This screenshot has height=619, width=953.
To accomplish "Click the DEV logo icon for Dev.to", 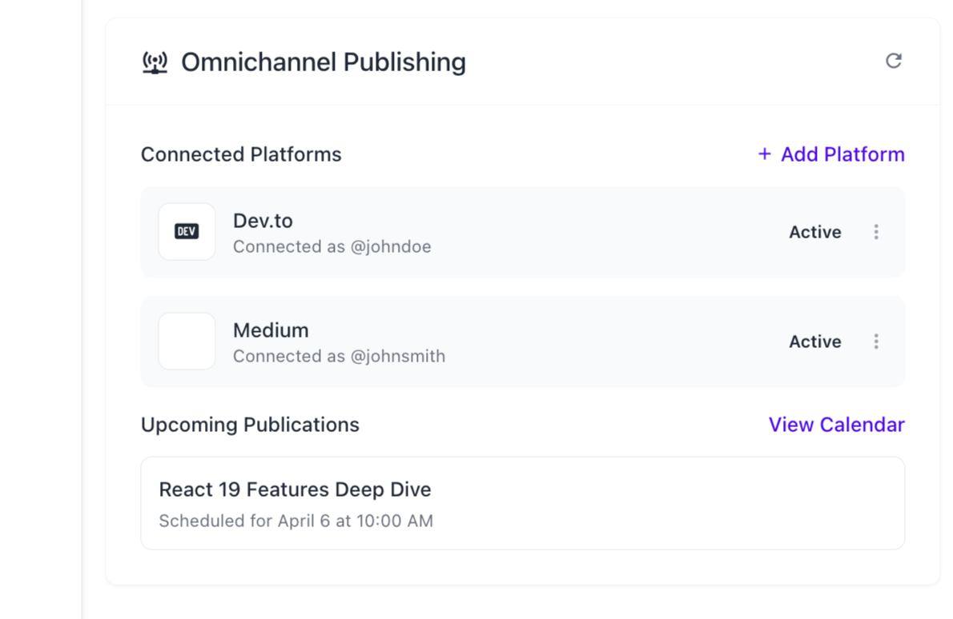I will click(x=187, y=231).
